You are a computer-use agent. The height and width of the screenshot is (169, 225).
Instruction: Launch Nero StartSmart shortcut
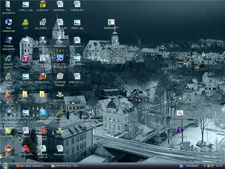[x=8, y=149]
